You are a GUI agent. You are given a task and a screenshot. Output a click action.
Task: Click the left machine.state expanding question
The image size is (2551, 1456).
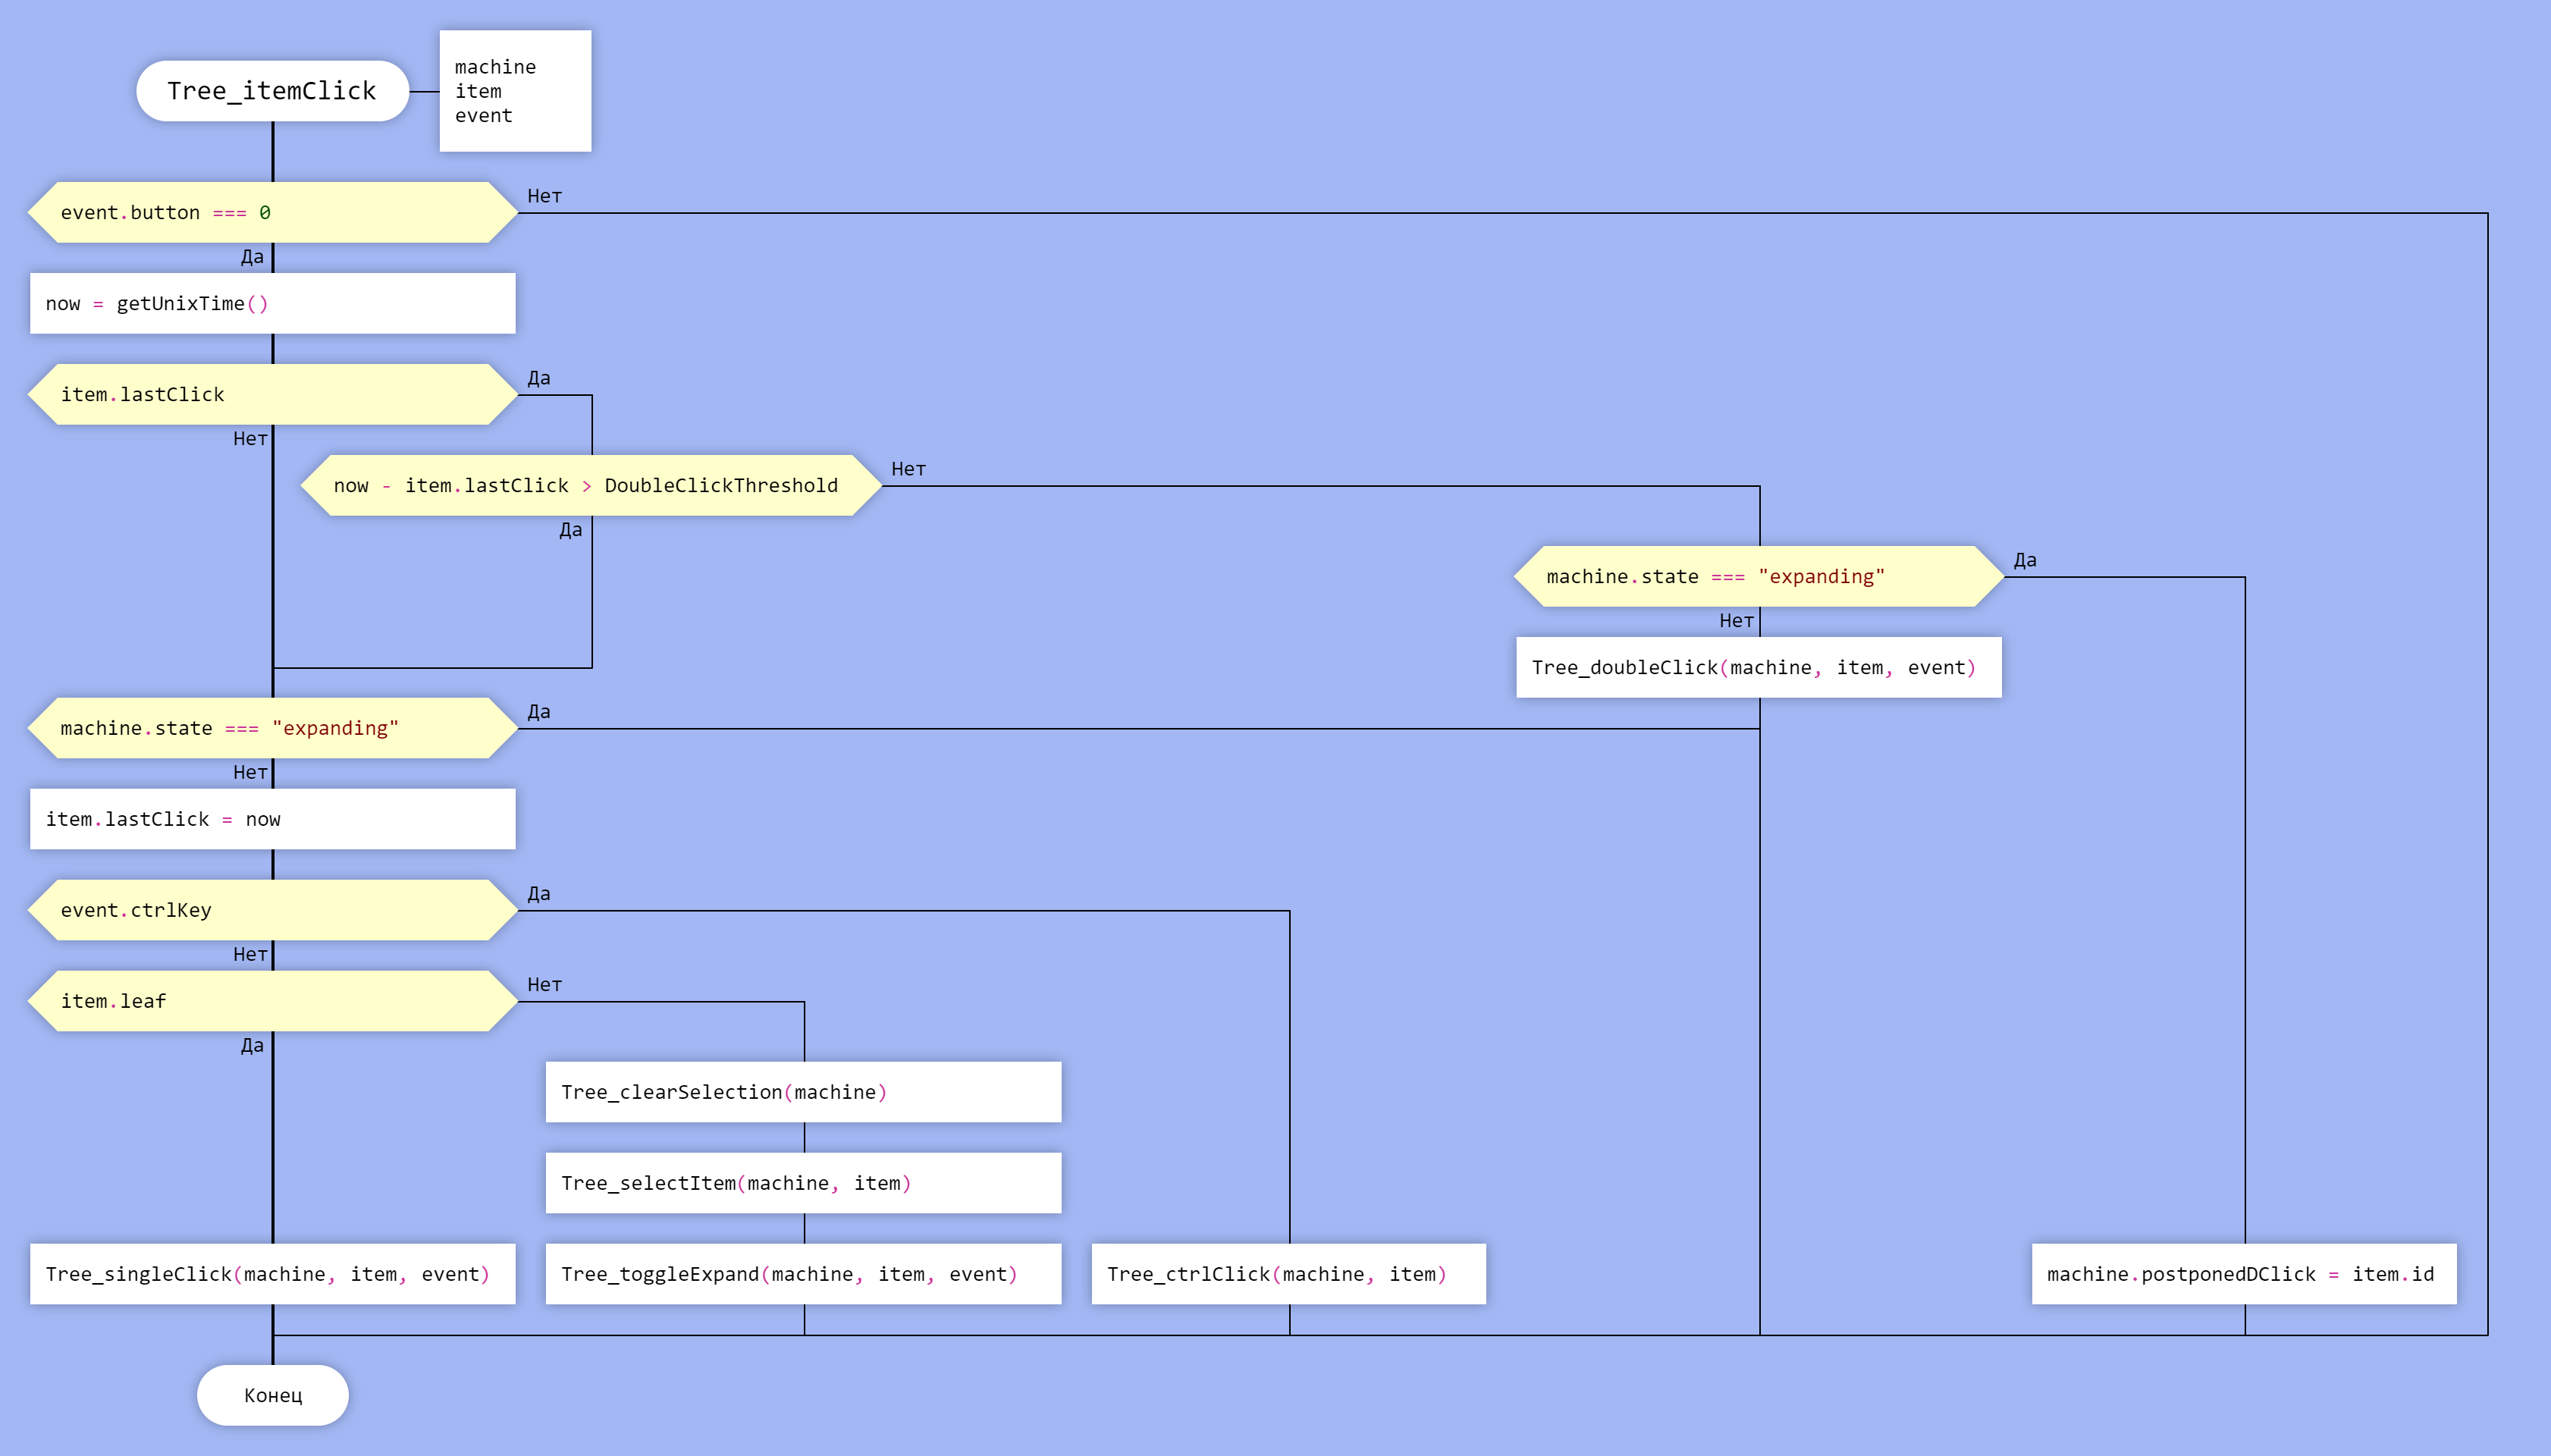[x=272, y=728]
